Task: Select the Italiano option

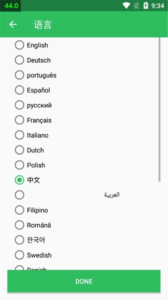Action: tap(19, 135)
